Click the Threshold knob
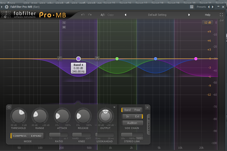Image resolution: width=227 pixels, height=151 pixels. click(19, 116)
